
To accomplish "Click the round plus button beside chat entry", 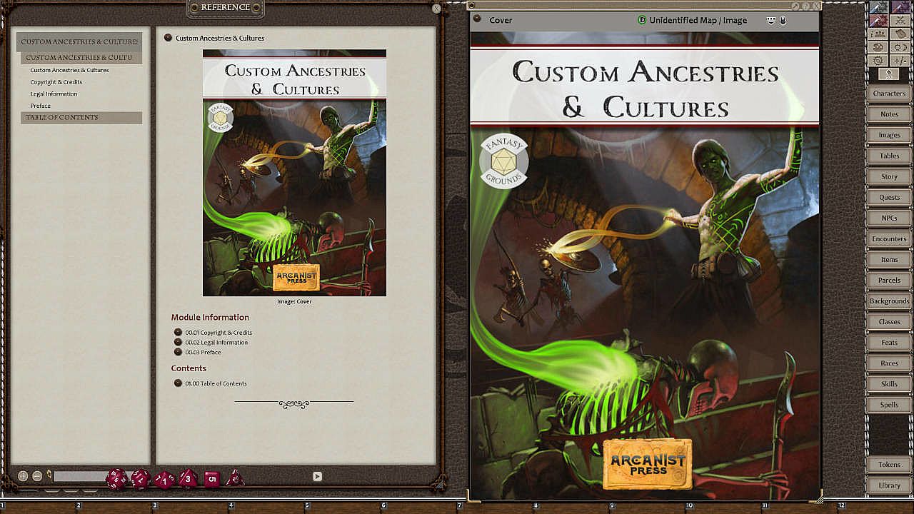I will coord(23,476).
